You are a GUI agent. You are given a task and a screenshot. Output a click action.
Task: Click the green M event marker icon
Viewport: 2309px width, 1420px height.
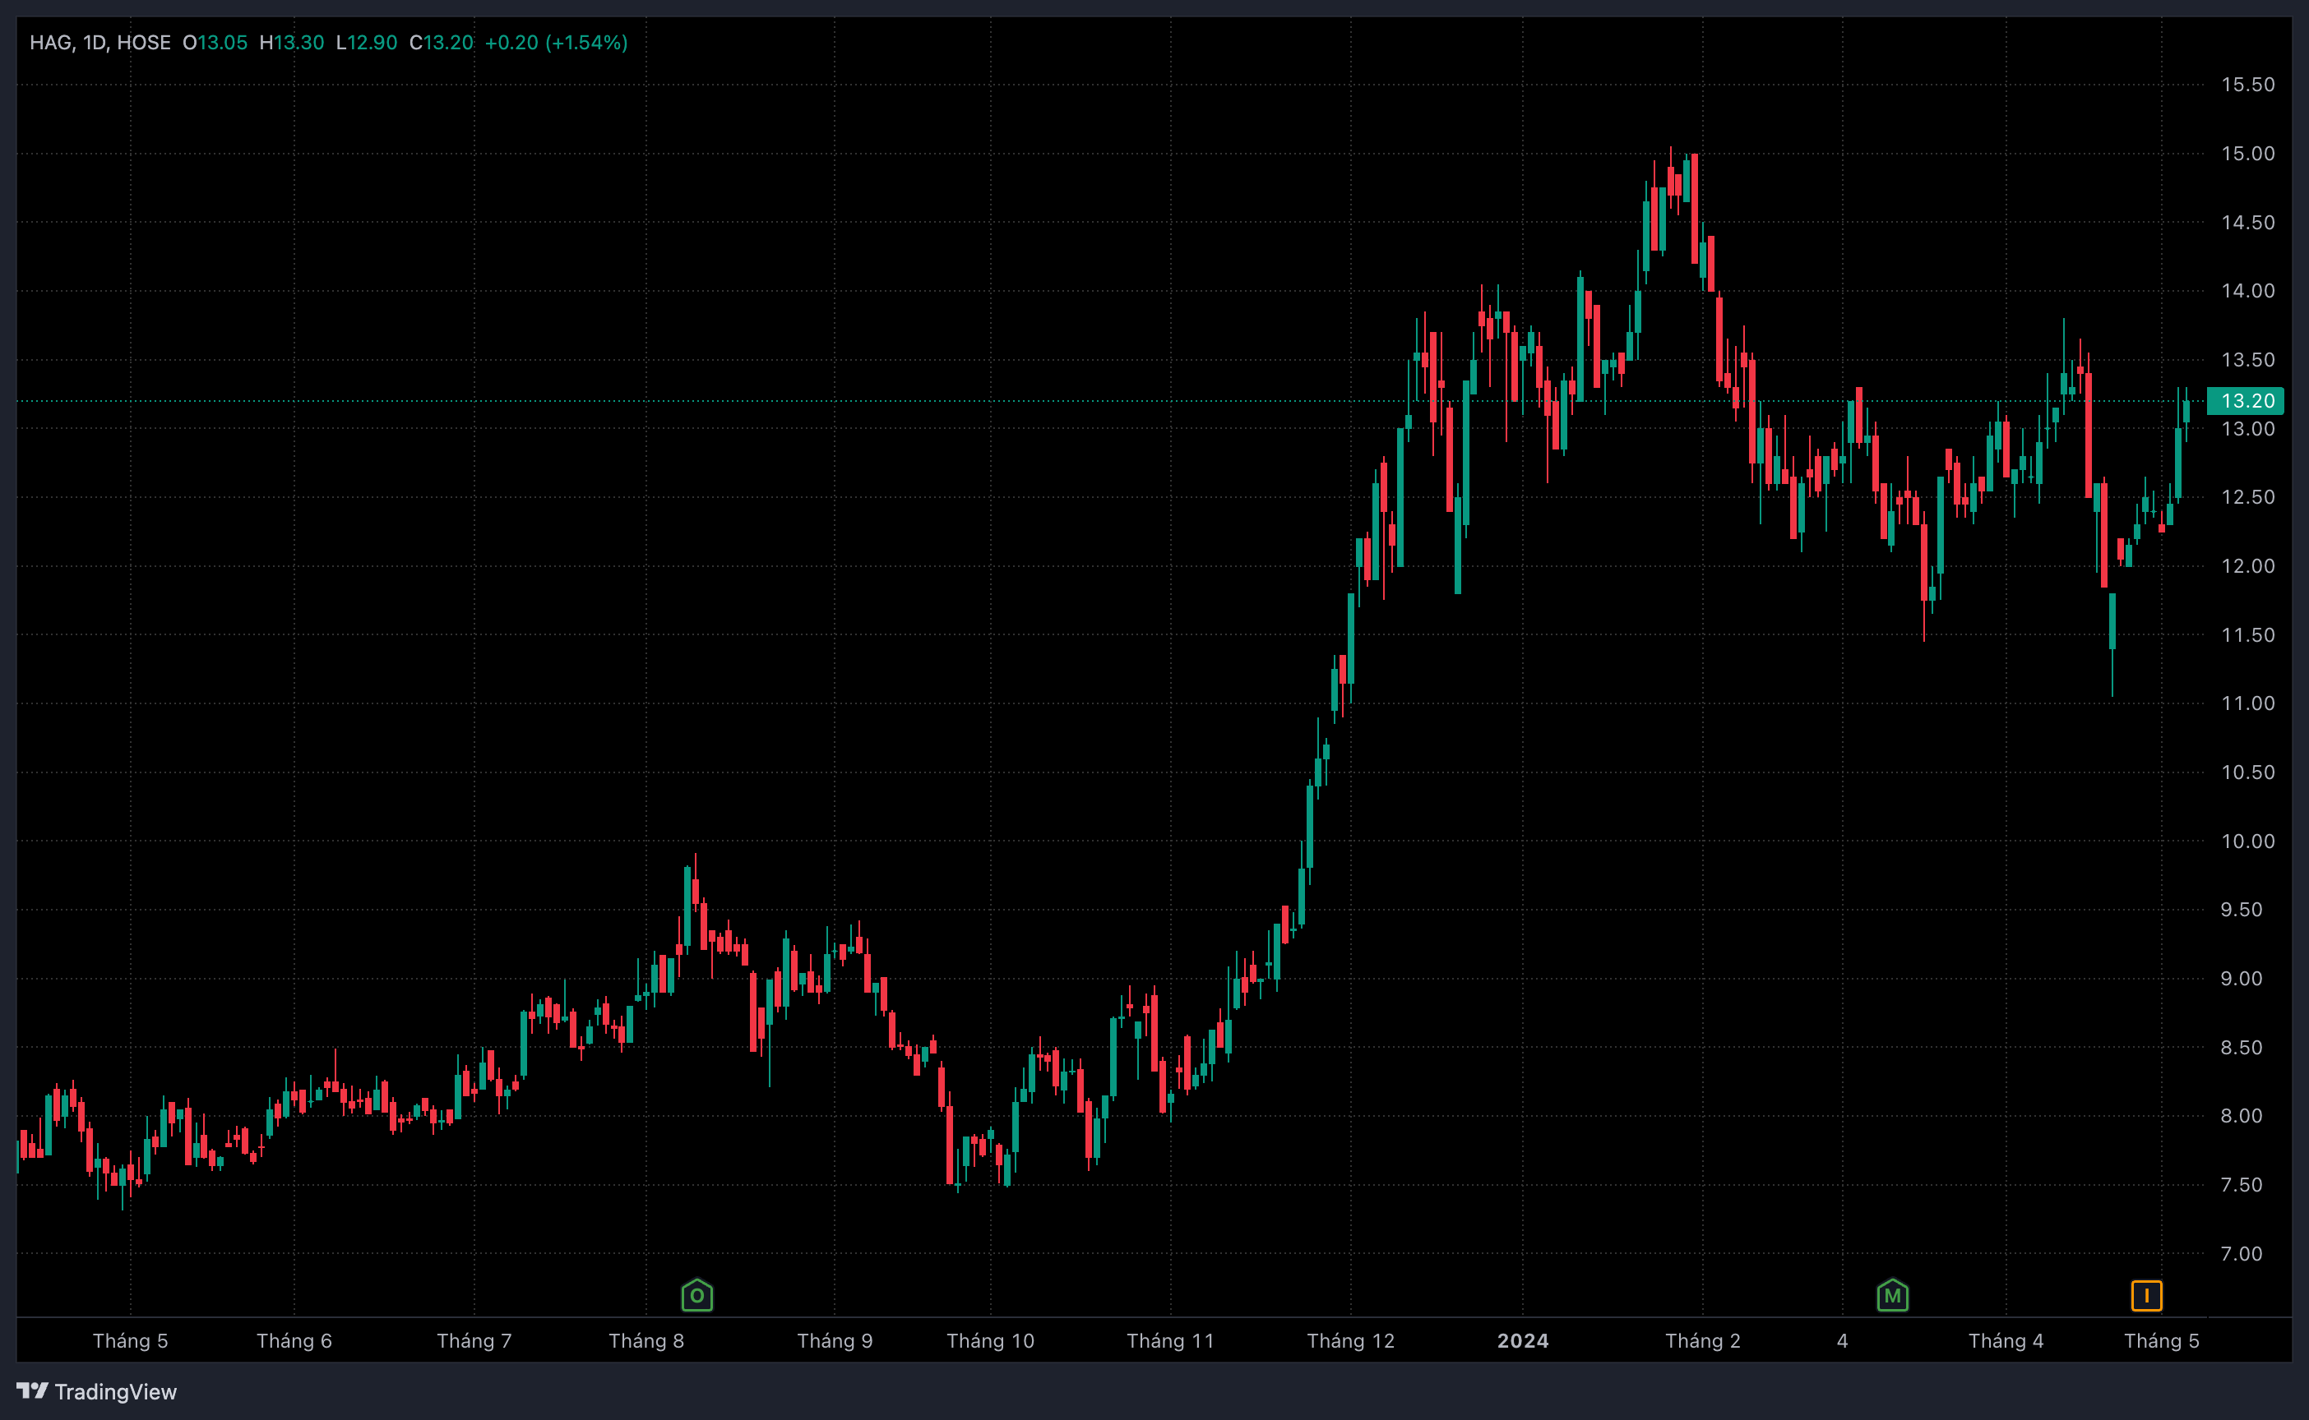[1892, 1295]
